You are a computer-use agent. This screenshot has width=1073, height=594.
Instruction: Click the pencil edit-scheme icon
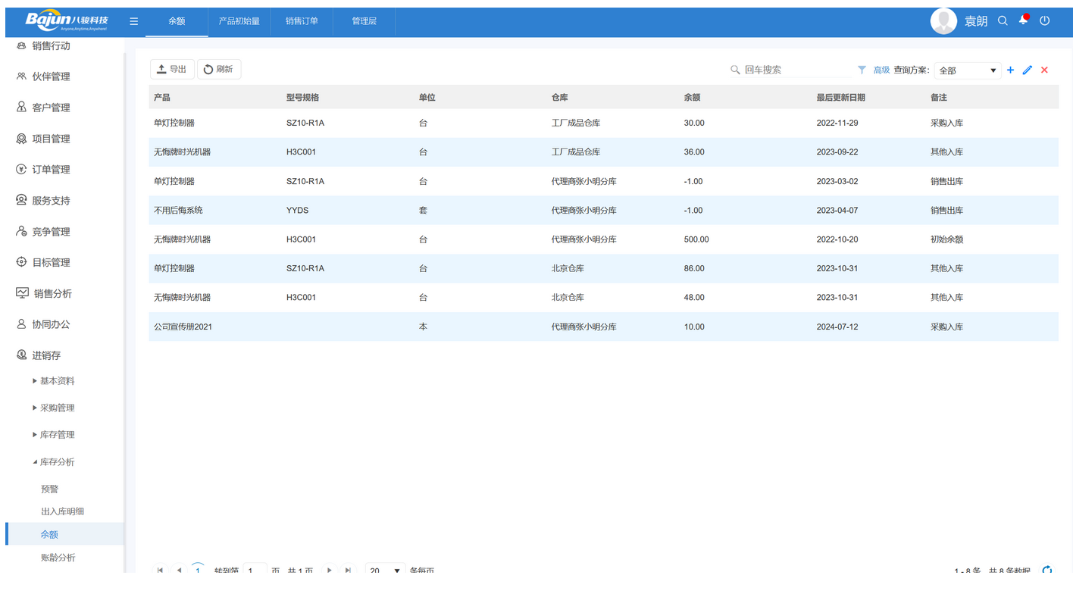(x=1028, y=70)
